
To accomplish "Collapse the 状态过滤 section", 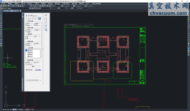I will (x=26, y=28).
